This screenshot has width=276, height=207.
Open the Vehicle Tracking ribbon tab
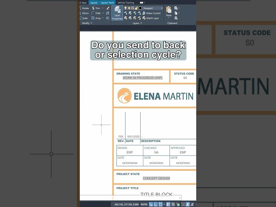click(x=125, y=3)
